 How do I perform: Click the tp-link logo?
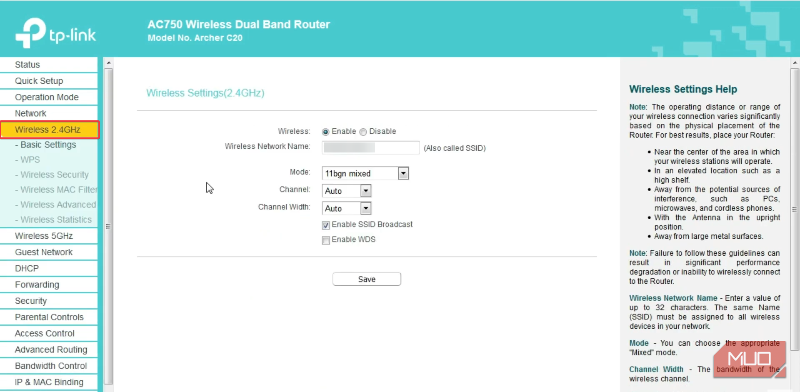(55, 32)
